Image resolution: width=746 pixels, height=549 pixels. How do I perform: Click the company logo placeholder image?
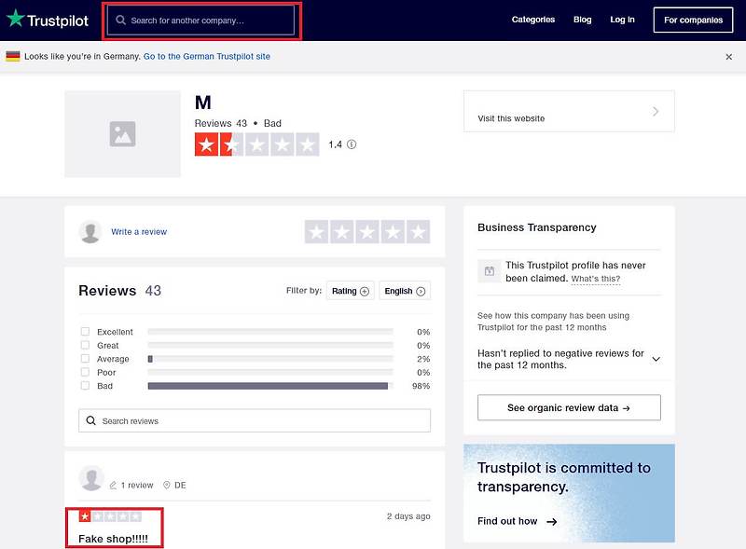click(x=122, y=134)
